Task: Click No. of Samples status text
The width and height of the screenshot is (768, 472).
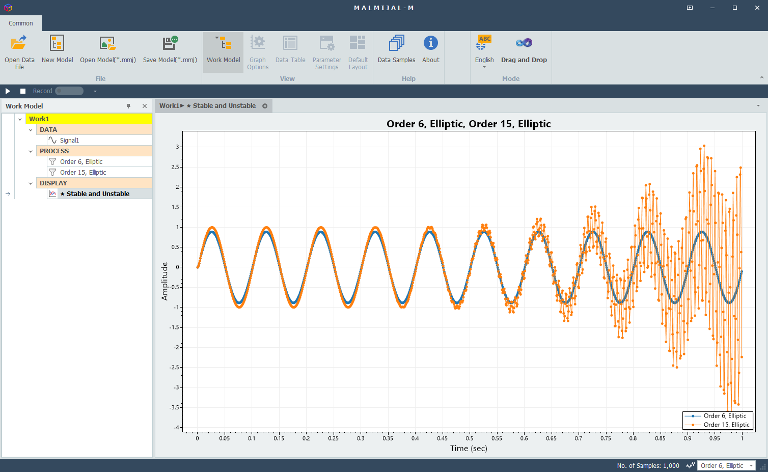Action: 648,465
